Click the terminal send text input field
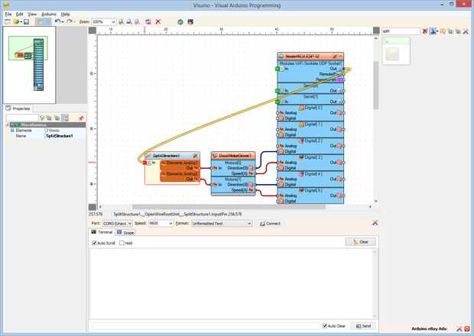Screen dimensions: 474x336 205,326
